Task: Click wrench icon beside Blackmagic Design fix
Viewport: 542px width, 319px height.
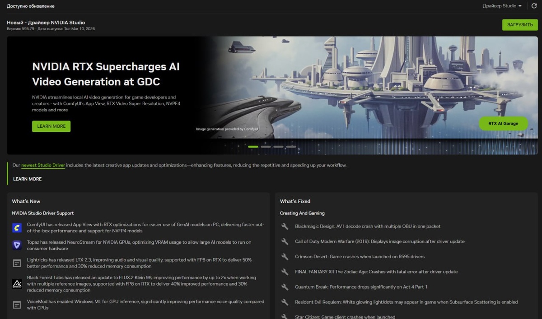Action: click(x=285, y=227)
